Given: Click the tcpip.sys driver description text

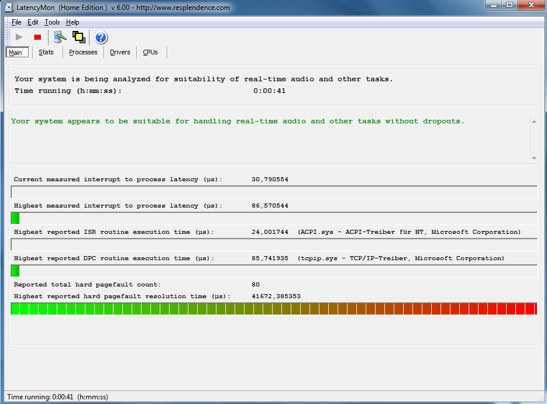Looking at the screenshot, I should pyautogui.click(x=401, y=258).
